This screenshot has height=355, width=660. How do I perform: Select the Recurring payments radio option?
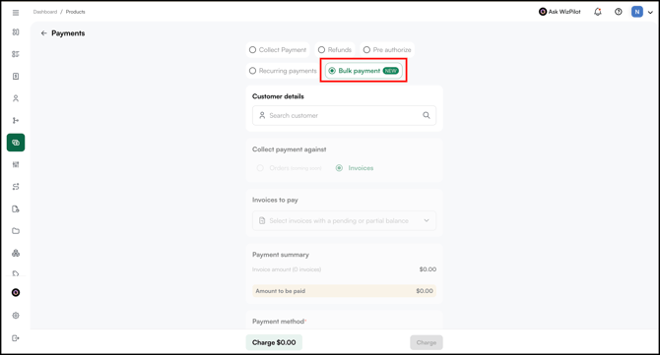click(283, 71)
